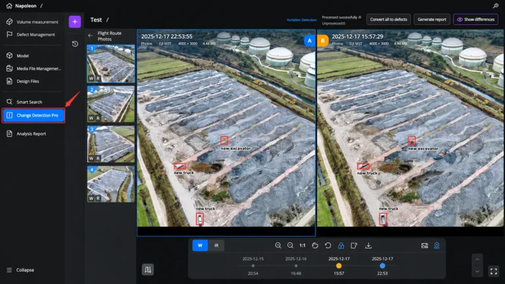This screenshot has height=284, width=505.
Task: Open Analysis Report
Action: [x=26, y=133]
